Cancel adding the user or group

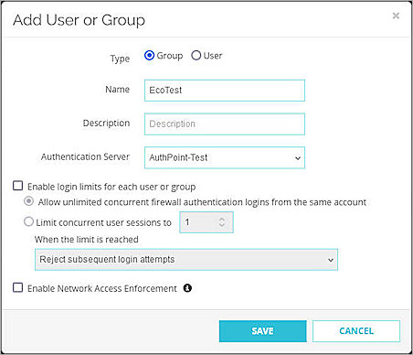coord(356,331)
